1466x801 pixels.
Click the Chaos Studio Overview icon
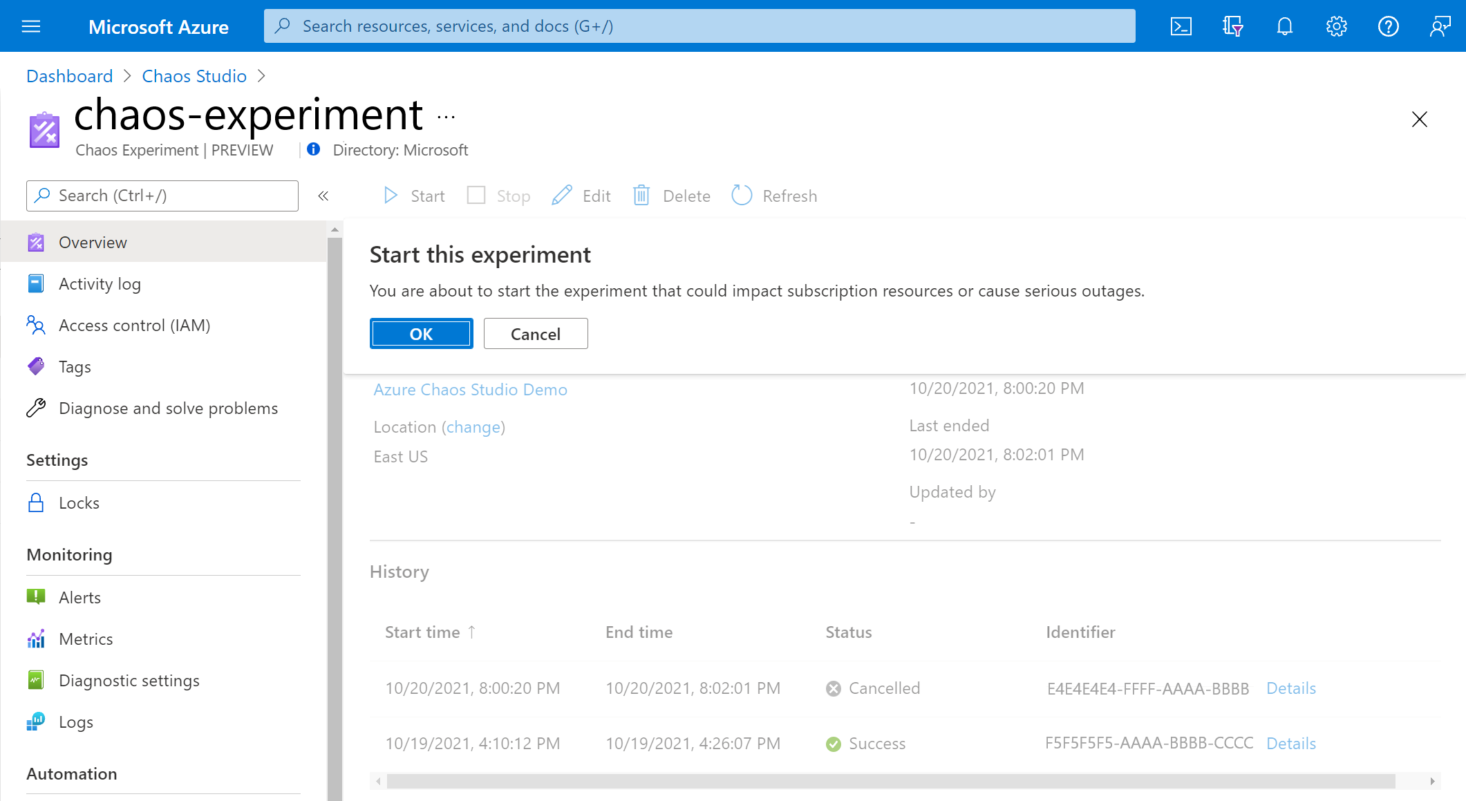click(37, 241)
